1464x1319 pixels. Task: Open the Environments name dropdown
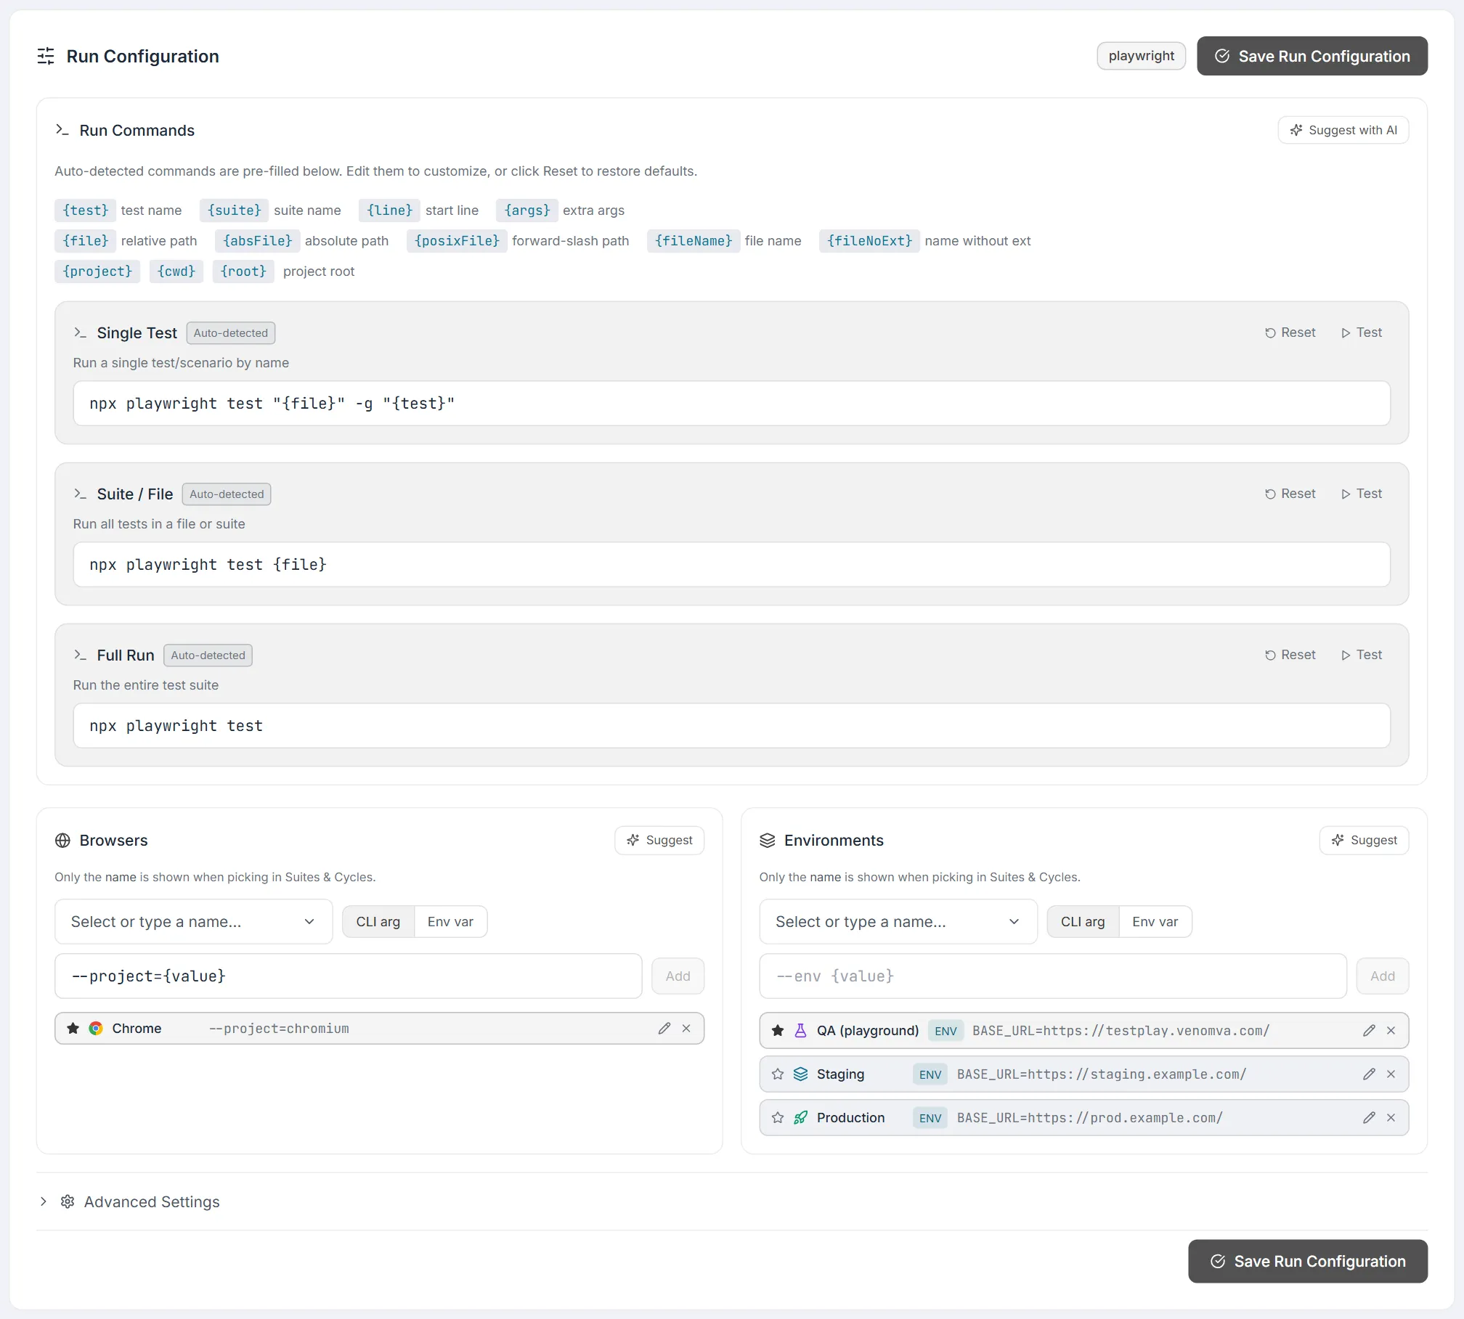click(x=898, y=922)
